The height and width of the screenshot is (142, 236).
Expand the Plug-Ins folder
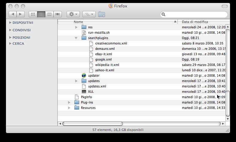[x=69, y=103]
